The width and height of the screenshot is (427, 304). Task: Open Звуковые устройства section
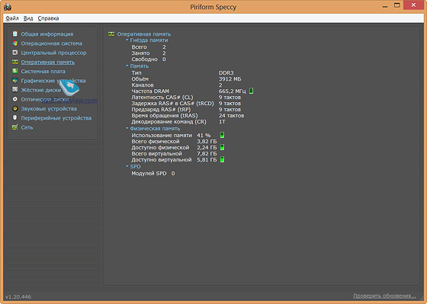(x=49, y=109)
